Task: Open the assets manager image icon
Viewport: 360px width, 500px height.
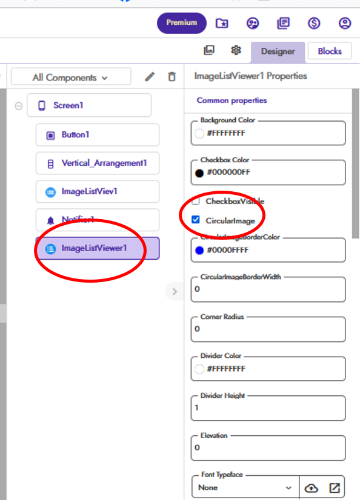Action: click(x=209, y=50)
